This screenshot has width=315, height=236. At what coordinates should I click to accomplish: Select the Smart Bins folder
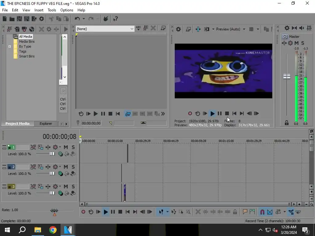(x=27, y=57)
